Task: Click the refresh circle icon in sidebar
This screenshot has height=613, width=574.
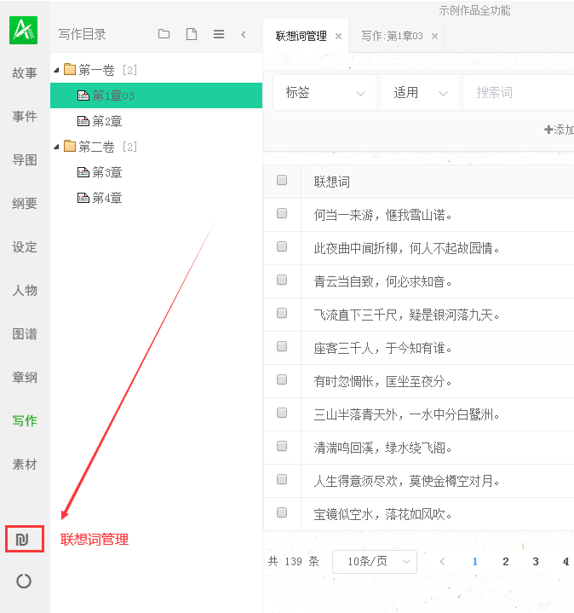Action: click(x=24, y=581)
